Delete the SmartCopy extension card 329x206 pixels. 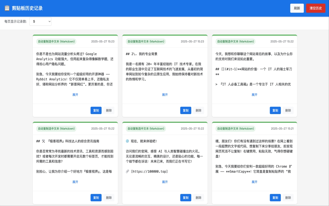[x=288, y=198]
